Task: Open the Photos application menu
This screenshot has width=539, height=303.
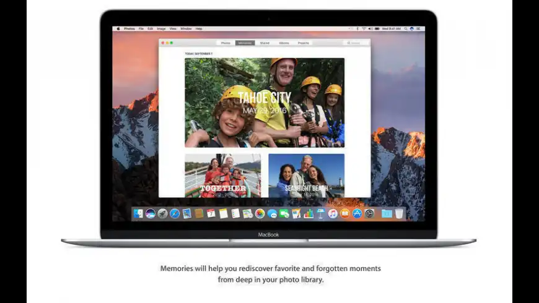Action: click(x=129, y=29)
